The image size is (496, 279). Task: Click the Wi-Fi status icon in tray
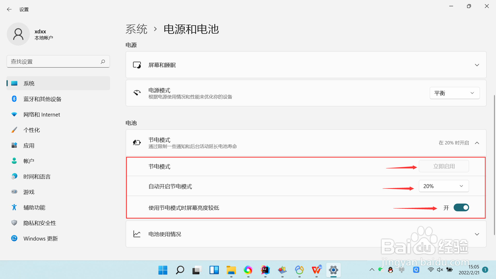coord(431,270)
